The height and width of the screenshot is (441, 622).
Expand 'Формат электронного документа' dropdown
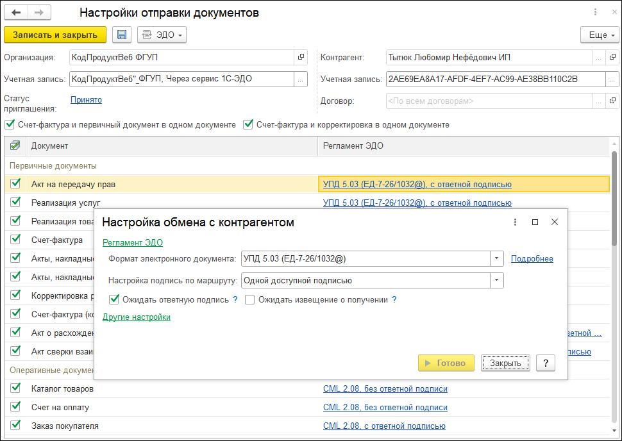[497, 259]
